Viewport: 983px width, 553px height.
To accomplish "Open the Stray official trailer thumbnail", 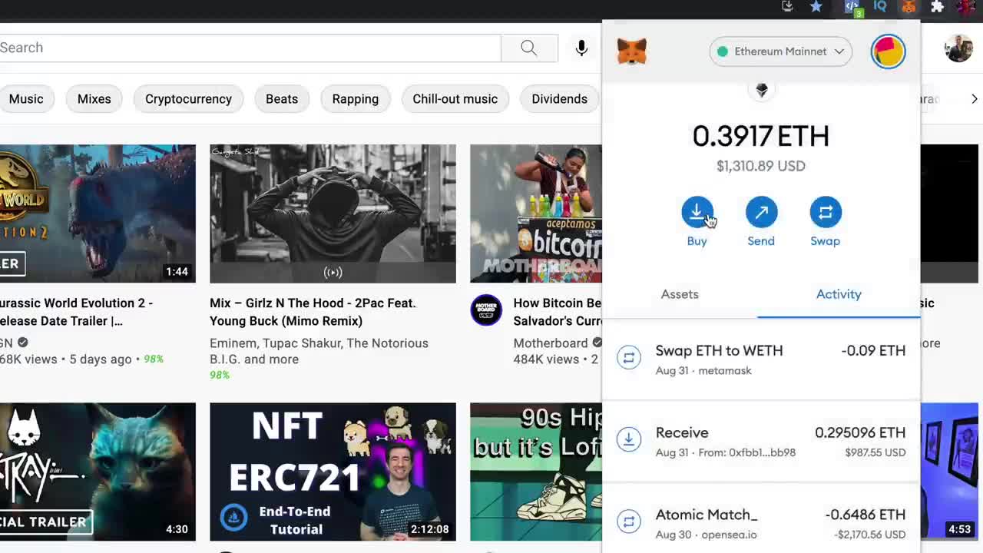I will coord(98,472).
